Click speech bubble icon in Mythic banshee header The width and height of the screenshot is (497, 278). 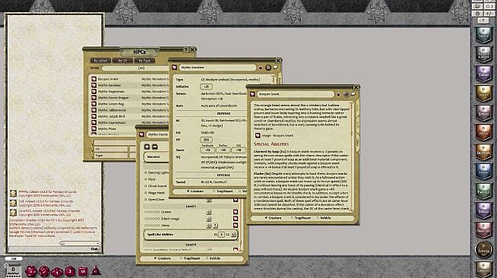[275, 67]
